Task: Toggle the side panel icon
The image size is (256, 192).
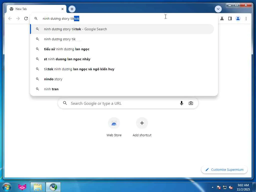Action: pos(230,18)
